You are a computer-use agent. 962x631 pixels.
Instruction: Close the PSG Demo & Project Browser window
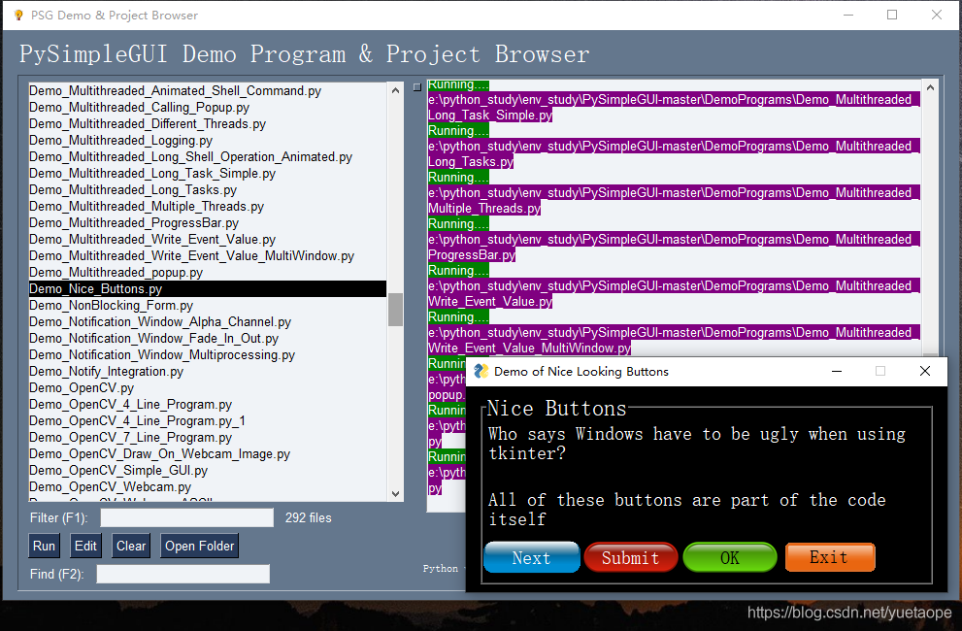click(x=936, y=15)
